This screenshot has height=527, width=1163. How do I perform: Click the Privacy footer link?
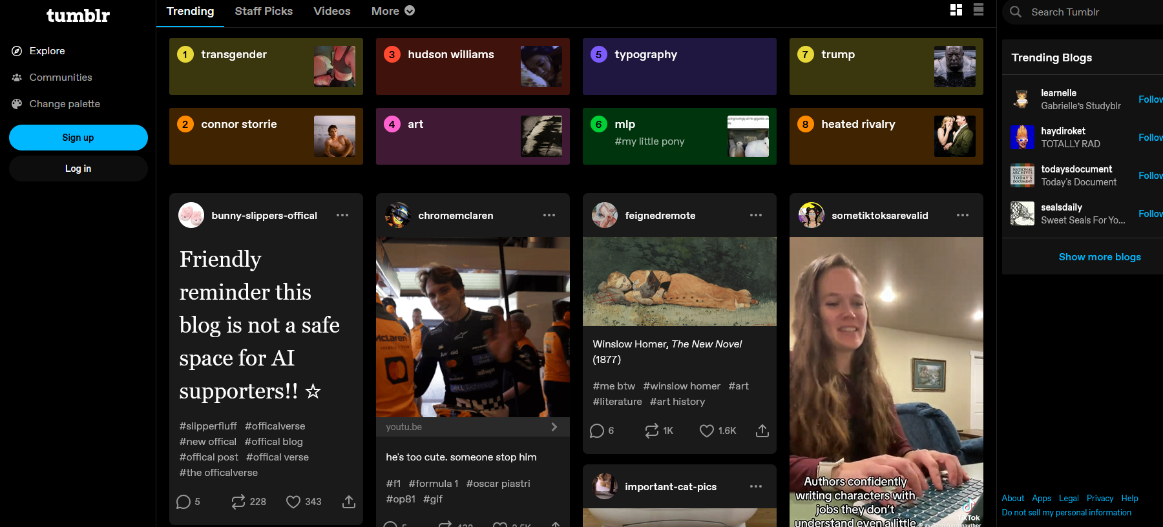[x=1100, y=499]
